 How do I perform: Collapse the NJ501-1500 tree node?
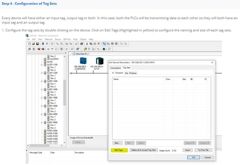pos(42,97)
